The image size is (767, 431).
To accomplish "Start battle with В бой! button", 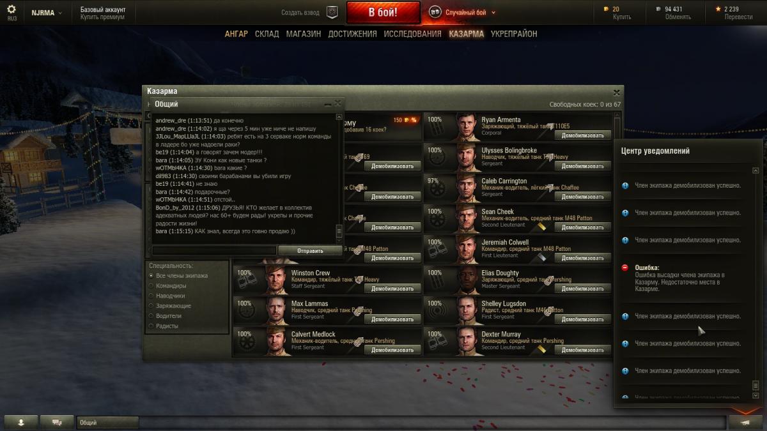I will click(383, 12).
